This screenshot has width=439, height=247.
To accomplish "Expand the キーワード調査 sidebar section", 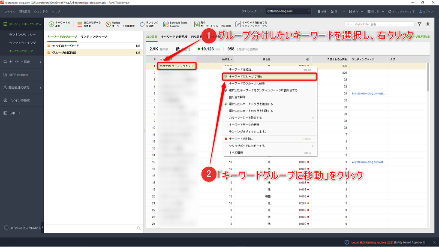I will pyautogui.click(x=22, y=62).
